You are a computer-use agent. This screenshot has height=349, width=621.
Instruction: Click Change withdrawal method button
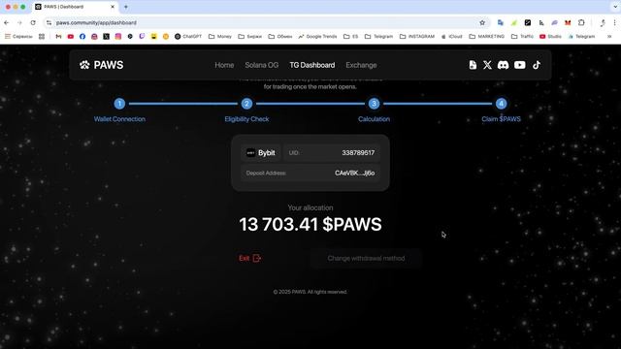[x=366, y=258]
